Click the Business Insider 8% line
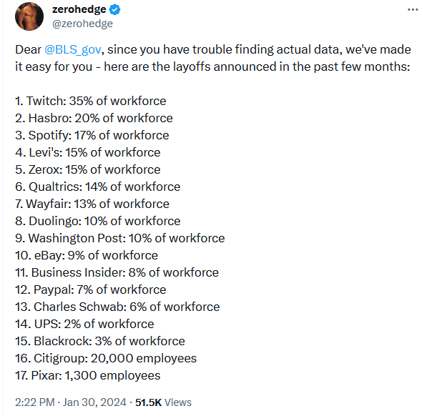 point(117,272)
